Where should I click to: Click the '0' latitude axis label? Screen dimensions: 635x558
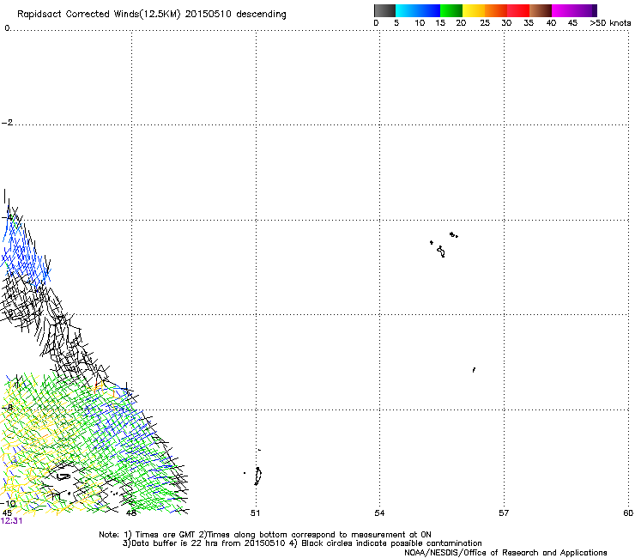coord(7,28)
